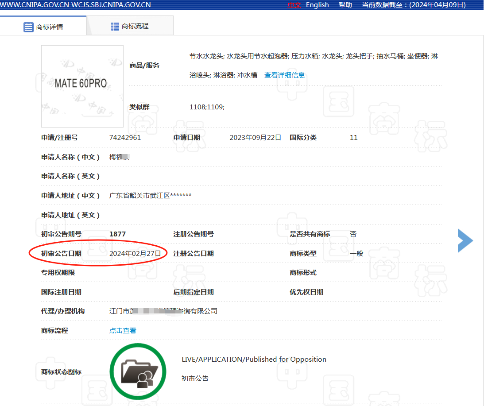Click the green folder trademark status icon
The height and width of the screenshot is (406, 484).
pyautogui.click(x=138, y=372)
